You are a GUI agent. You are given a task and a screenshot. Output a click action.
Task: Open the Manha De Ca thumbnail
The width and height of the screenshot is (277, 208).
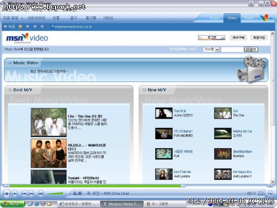click(x=223, y=133)
